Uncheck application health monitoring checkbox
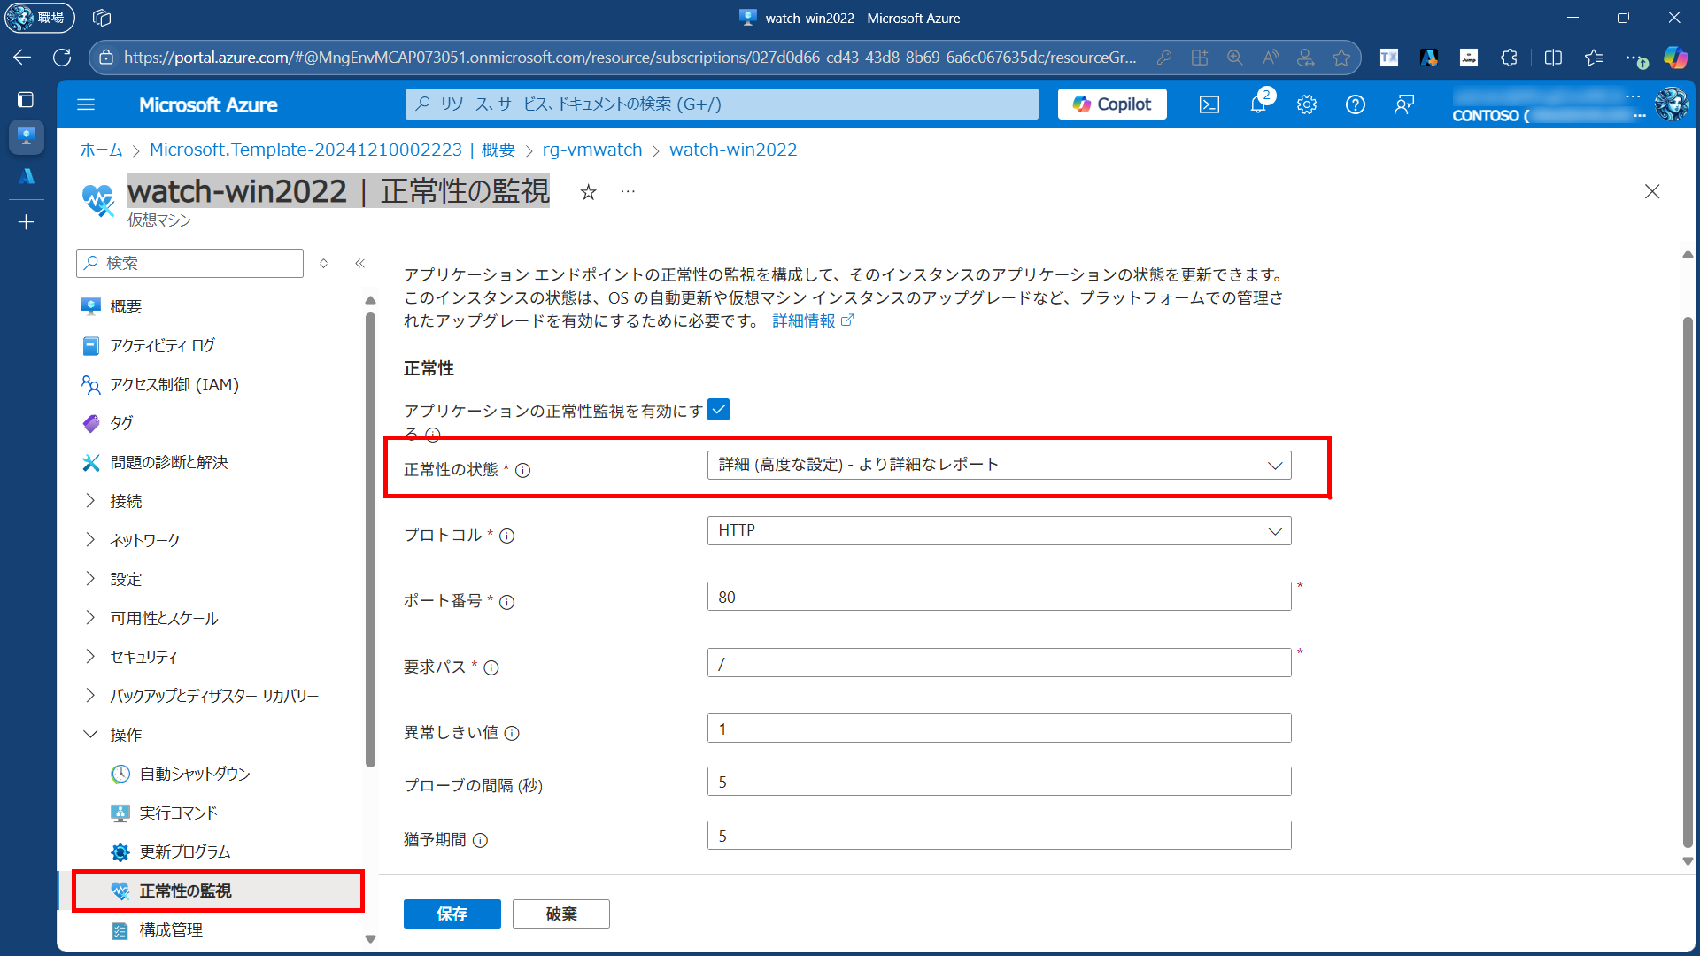Image resolution: width=1700 pixels, height=956 pixels. coord(718,410)
